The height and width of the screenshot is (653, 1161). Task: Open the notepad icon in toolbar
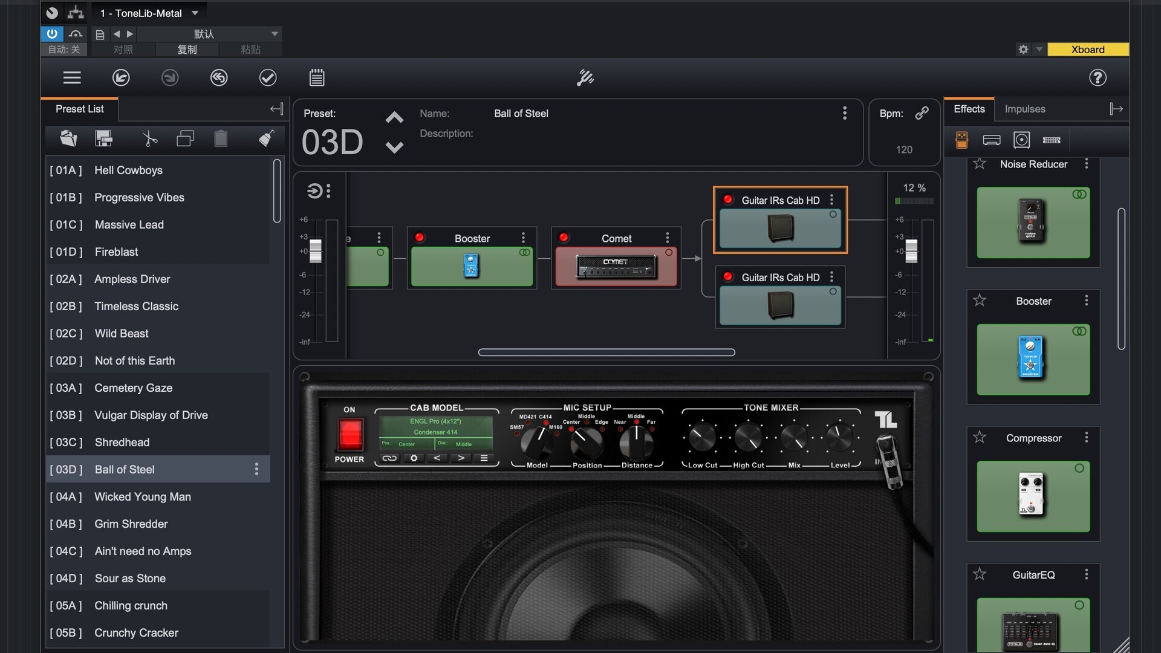[317, 77]
